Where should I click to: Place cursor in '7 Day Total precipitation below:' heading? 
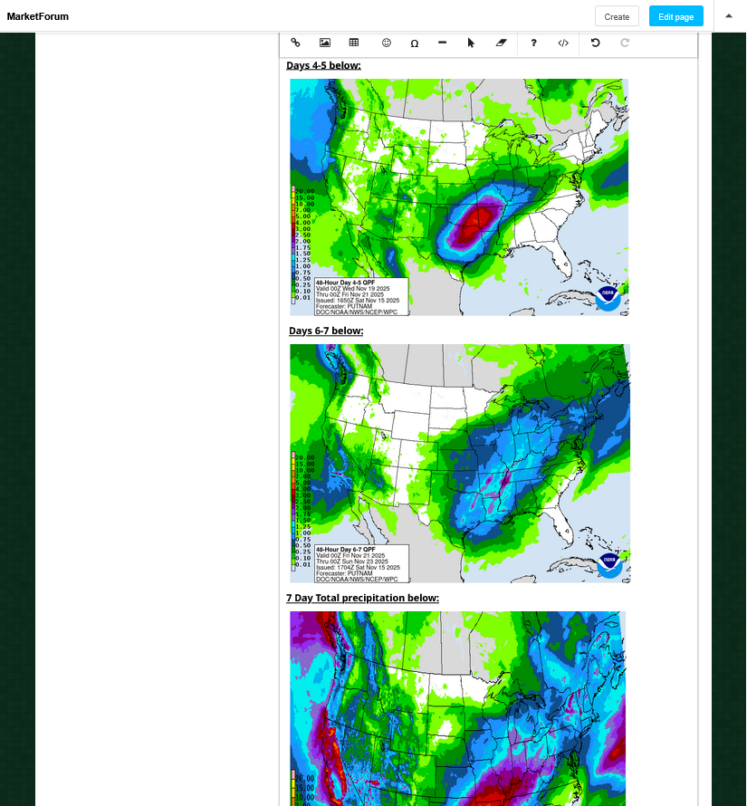(362, 598)
